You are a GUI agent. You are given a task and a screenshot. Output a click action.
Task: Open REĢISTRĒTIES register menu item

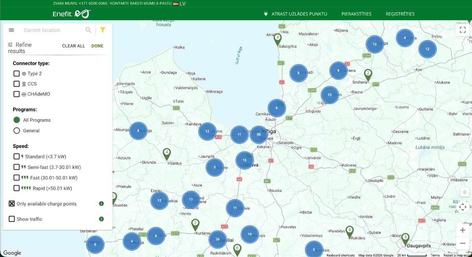pyautogui.click(x=400, y=14)
